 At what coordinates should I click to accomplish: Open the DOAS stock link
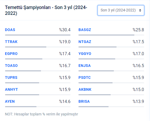(x=10, y=30)
